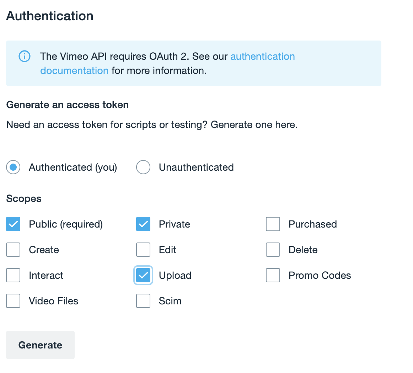413x373 pixels.
Task: Check the Edit scope checkbox
Action: pos(143,250)
